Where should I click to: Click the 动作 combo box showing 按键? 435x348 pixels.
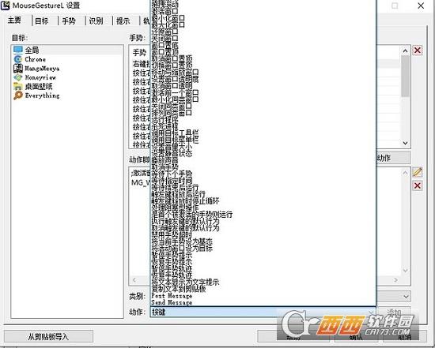263,312
